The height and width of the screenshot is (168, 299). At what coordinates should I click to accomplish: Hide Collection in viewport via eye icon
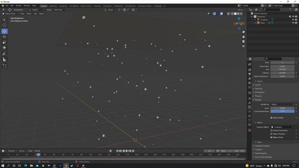click(x=293, y=17)
